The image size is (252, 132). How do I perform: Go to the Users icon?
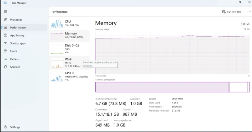point(6,51)
